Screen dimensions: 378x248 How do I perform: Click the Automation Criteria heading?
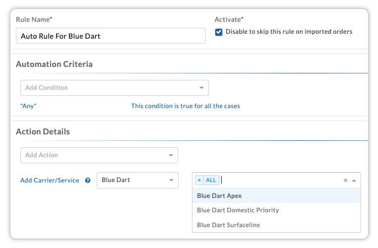[54, 64]
